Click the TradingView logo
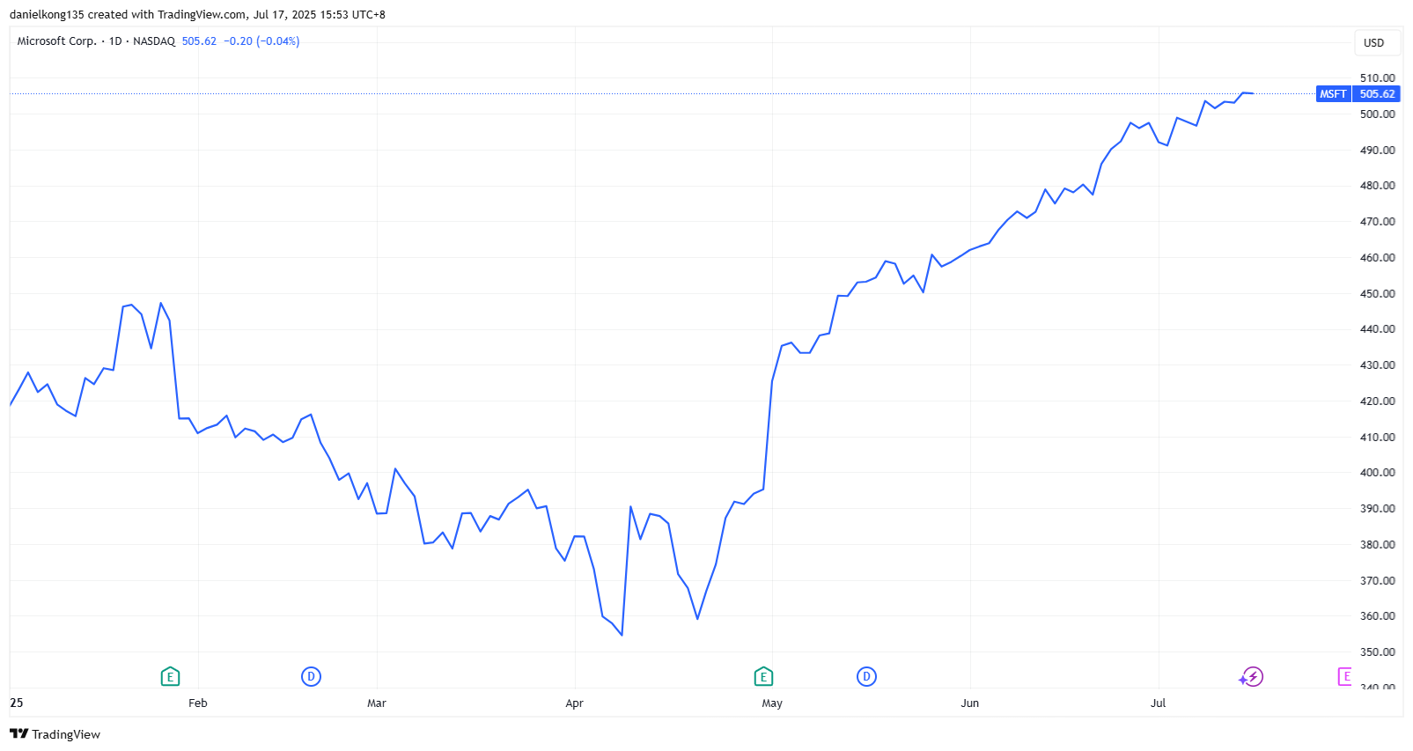 pos(55,734)
